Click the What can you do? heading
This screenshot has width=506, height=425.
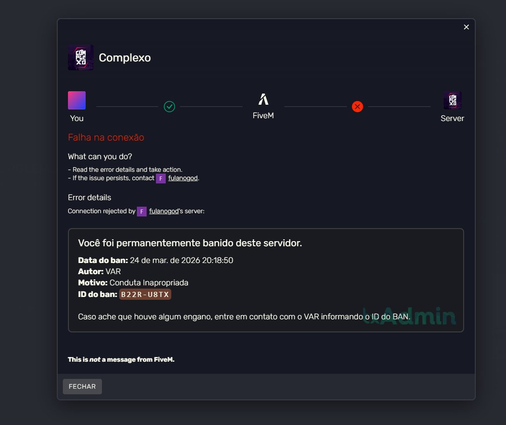(x=100, y=156)
